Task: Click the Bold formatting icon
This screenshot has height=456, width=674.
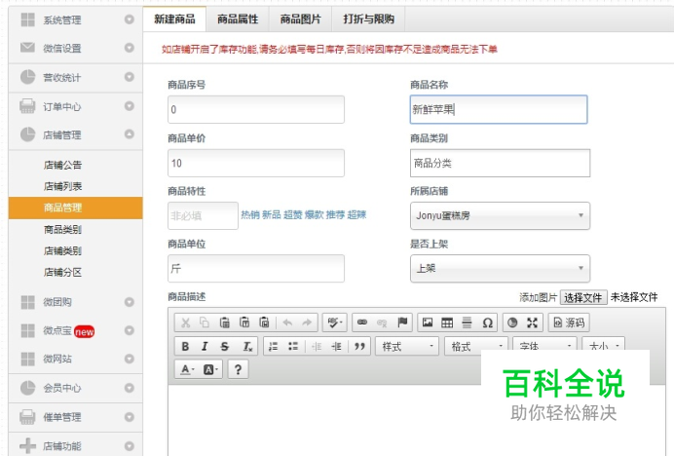Action: coord(185,346)
